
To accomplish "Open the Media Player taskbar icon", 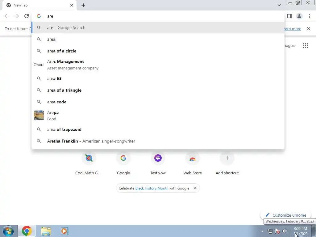I will pos(64,231).
